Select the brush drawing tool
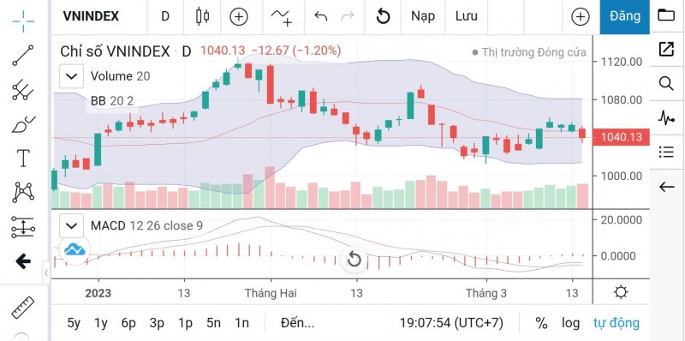Viewport: 685px width, 341px height. tap(23, 124)
